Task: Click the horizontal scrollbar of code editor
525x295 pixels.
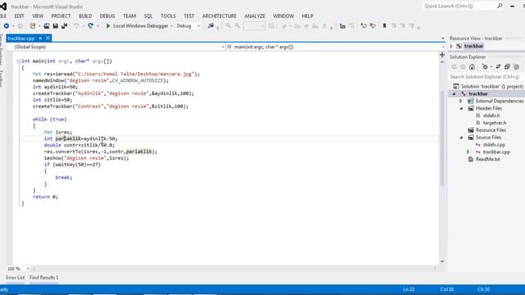Action: [235, 269]
